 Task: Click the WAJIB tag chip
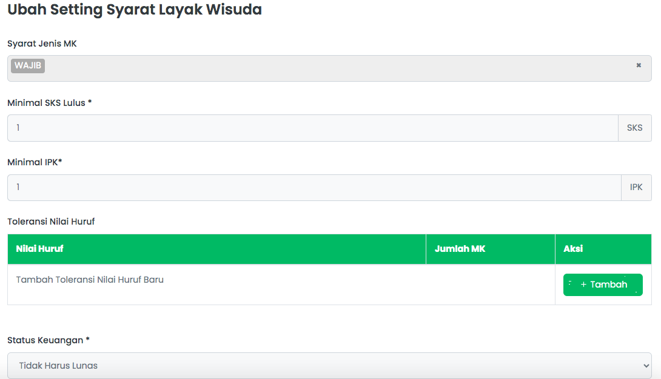click(x=28, y=65)
